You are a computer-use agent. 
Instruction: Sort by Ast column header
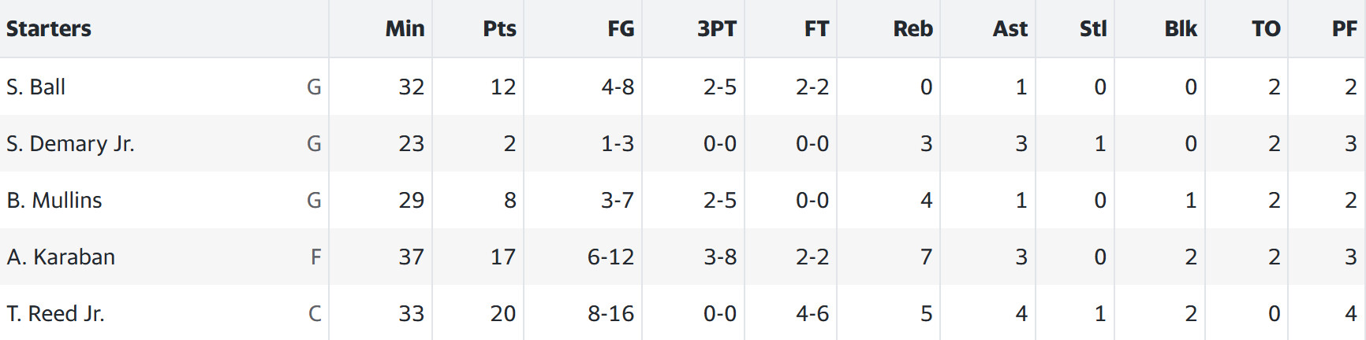pos(1010,29)
